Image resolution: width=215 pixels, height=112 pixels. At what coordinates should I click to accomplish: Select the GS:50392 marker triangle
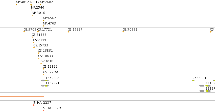coord(123,32)
